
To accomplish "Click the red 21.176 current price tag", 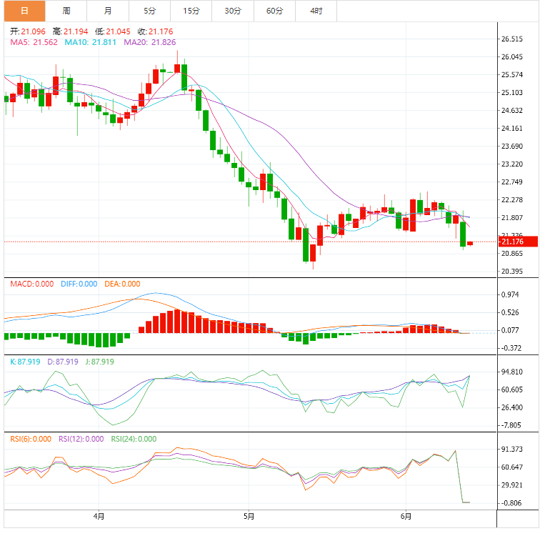I will (x=518, y=242).
